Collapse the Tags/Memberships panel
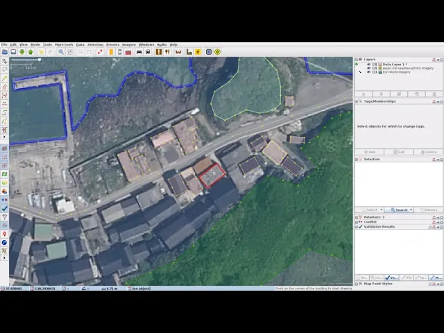This screenshot has height=333, width=444. click(x=357, y=101)
